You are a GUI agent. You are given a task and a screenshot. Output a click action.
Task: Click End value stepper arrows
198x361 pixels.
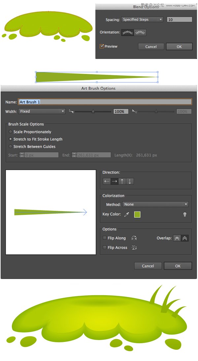pos(74,155)
